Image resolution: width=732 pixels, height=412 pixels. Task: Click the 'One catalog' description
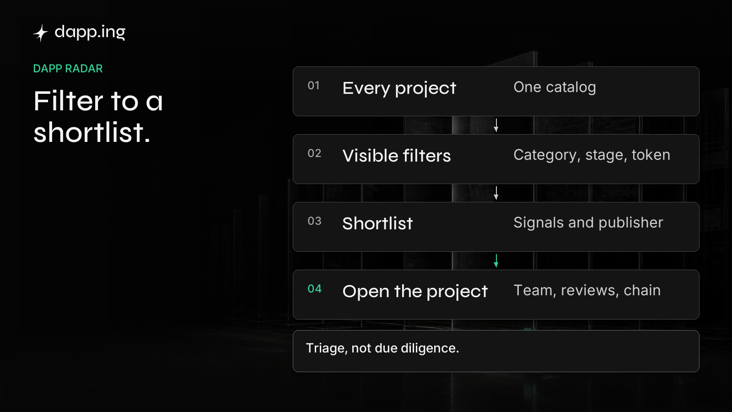pyautogui.click(x=554, y=87)
